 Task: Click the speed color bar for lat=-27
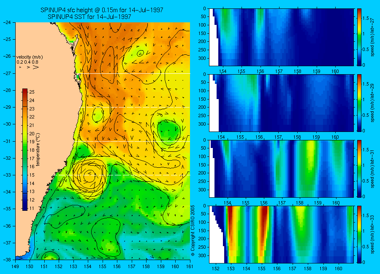(x=359, y=37)
